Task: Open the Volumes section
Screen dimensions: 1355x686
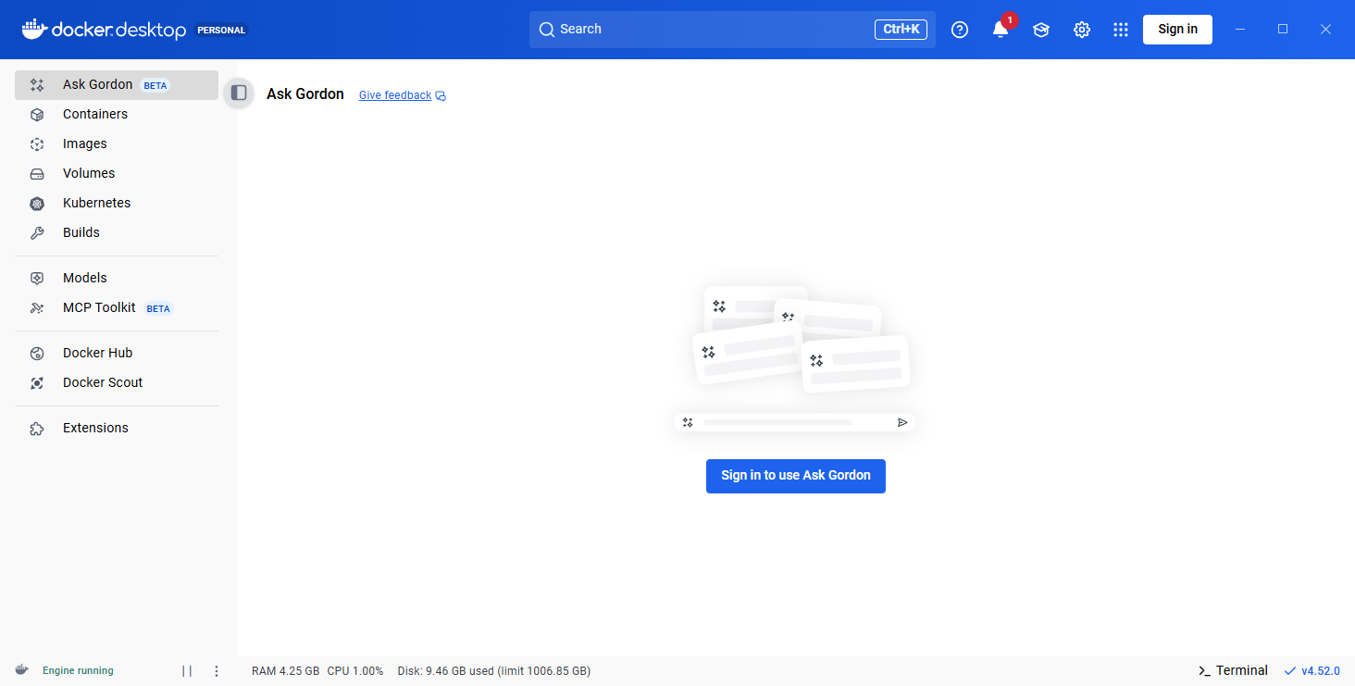Action: [117, 174]
